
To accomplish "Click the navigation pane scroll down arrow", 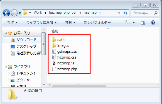I will coord(44,85).
